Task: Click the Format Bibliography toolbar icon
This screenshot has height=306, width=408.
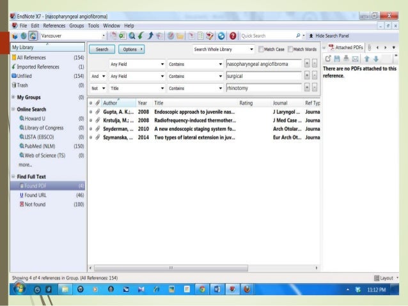Action: pos(200,36)
